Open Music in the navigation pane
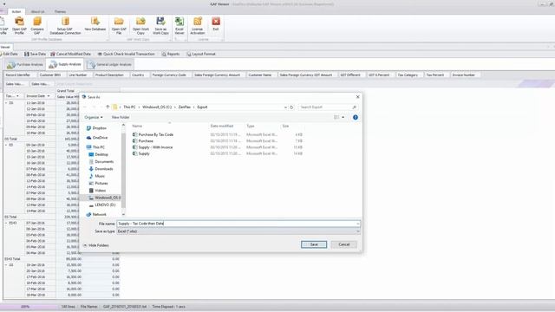This screenshot has width=555, height=312. [97, 176]
